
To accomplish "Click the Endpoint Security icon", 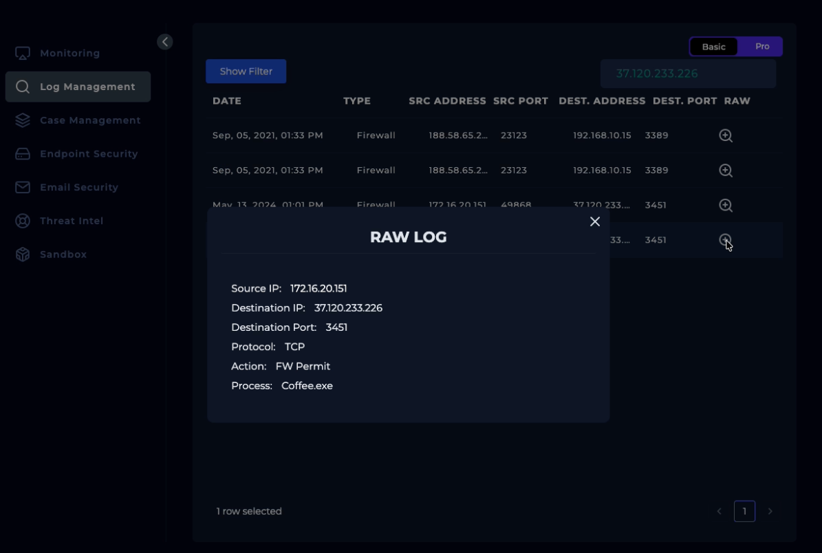I will point(23,154).
